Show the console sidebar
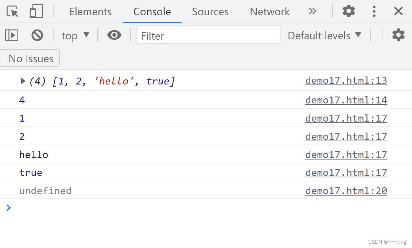 [x=12, y=35]
